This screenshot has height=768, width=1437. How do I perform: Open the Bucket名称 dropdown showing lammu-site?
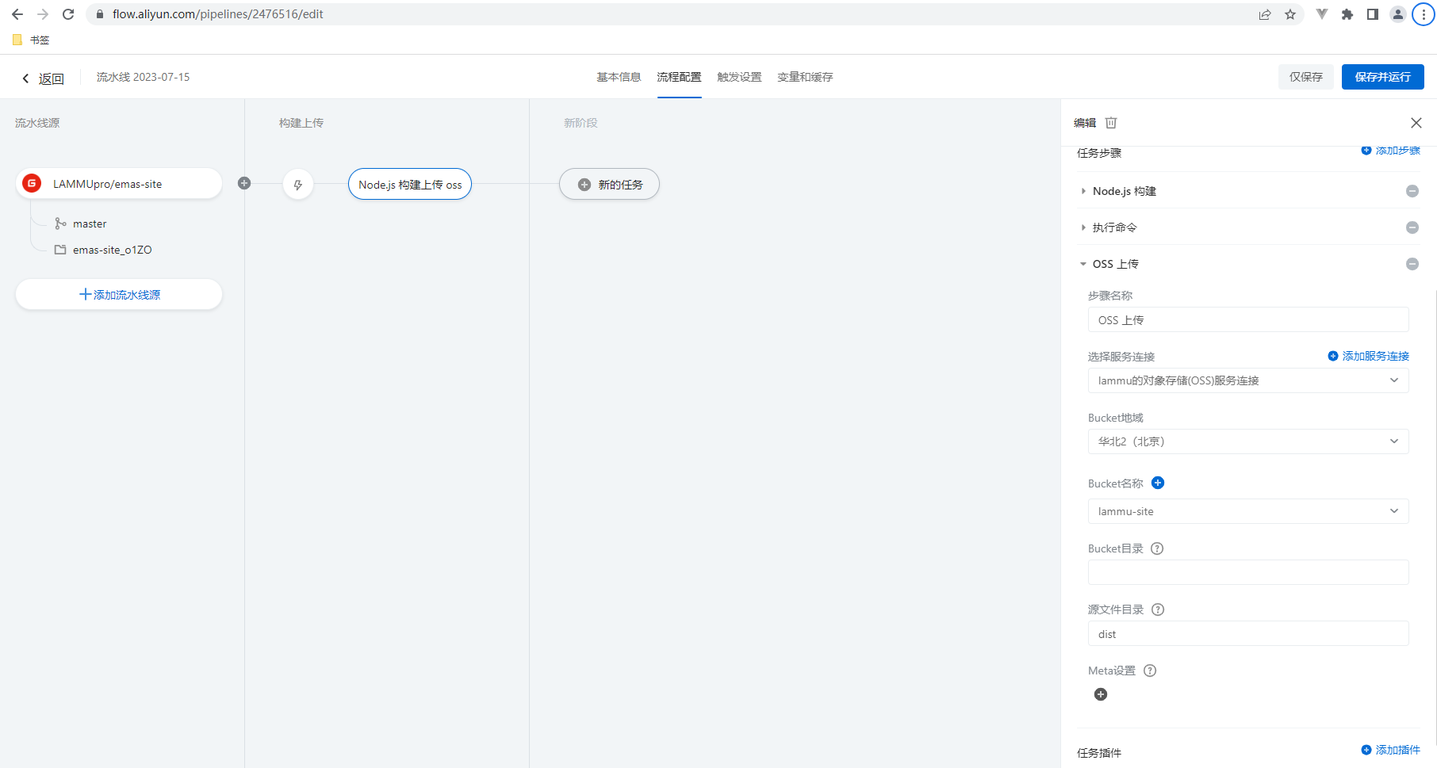(x=1248, y=511)
